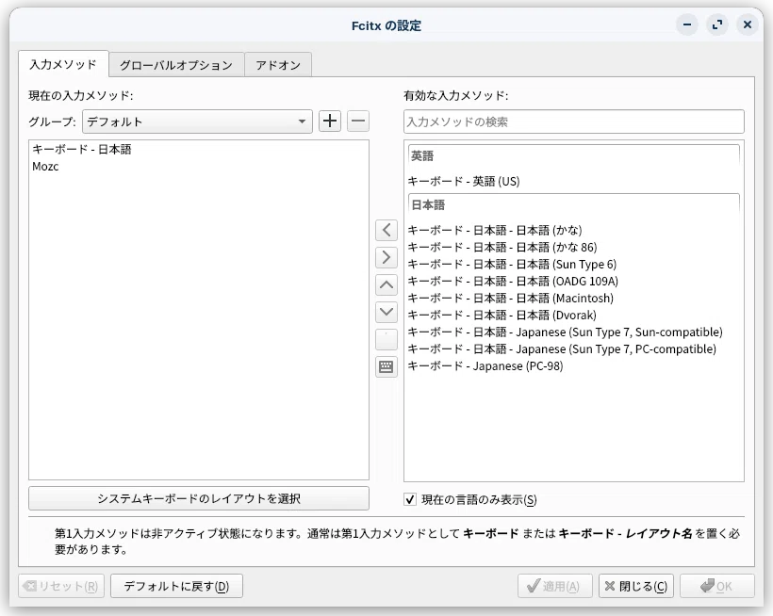Select 日本語 (OADG 109A) keyboard entry
The image size is (773, 616).
coord(574,282)
